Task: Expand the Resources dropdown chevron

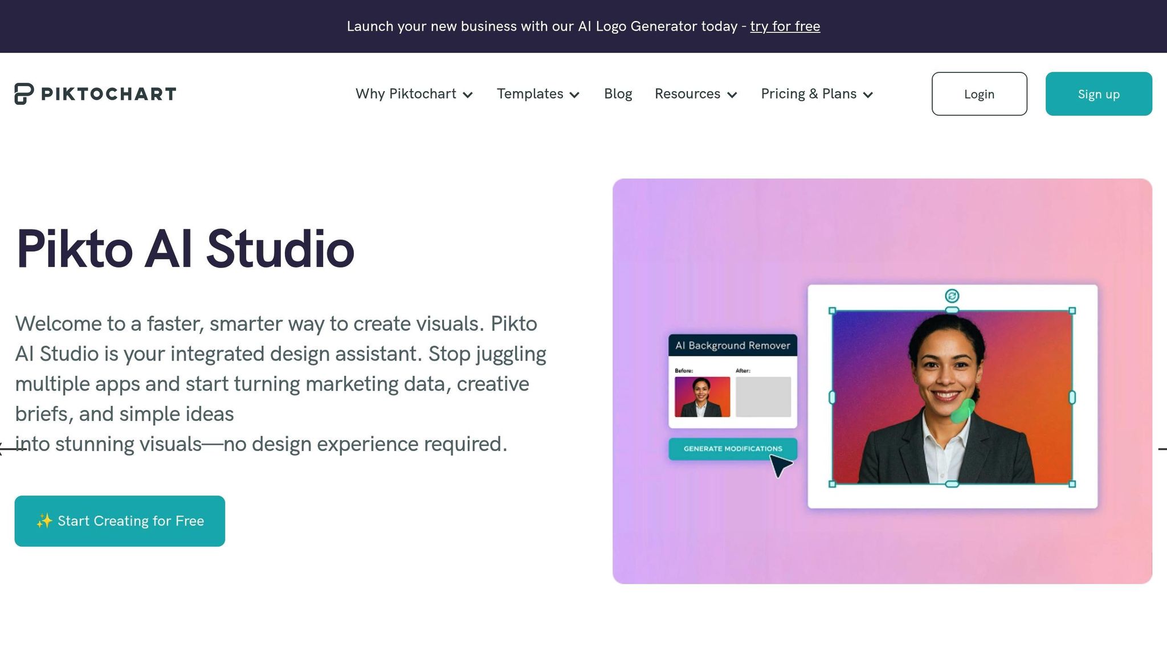Action: click(x=732, y=95)
